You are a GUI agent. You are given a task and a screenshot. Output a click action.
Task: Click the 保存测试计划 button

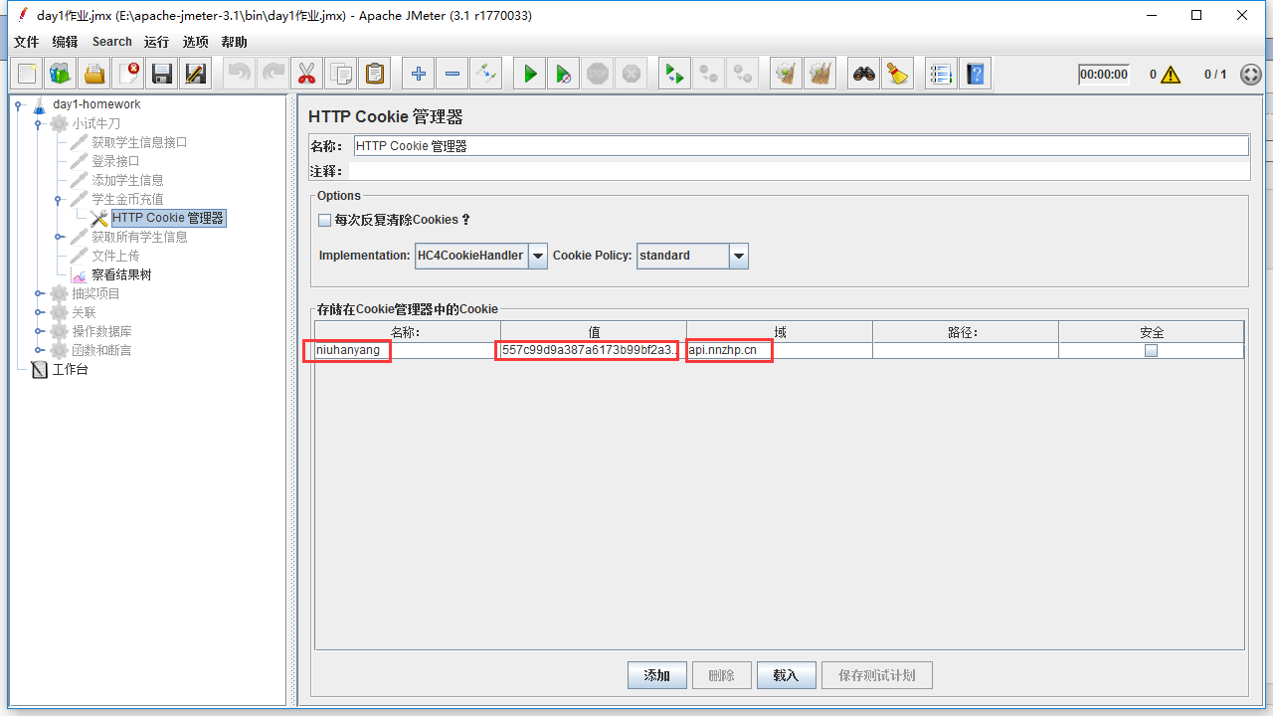coord(876,675)
